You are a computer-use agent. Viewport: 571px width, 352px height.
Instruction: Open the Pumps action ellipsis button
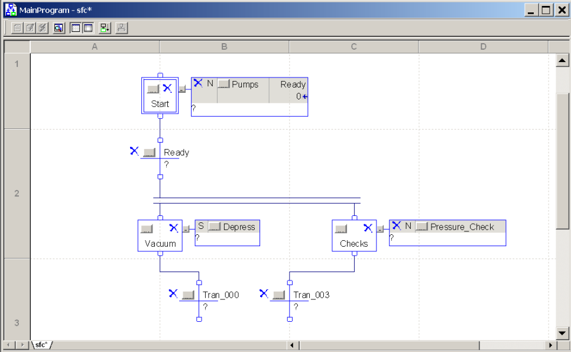point(224,84)
